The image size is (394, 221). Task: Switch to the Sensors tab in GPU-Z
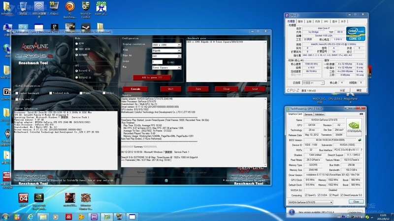click(308, 114)
